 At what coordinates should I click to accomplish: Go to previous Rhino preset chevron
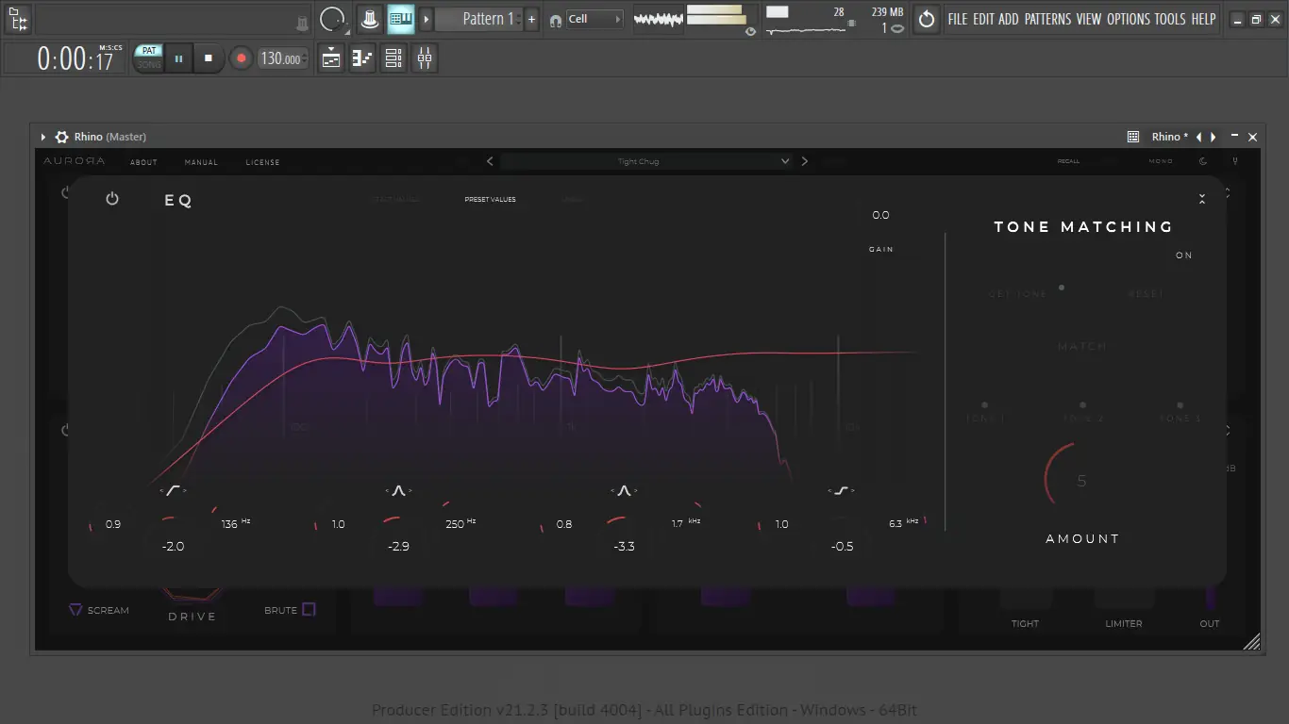490,161
